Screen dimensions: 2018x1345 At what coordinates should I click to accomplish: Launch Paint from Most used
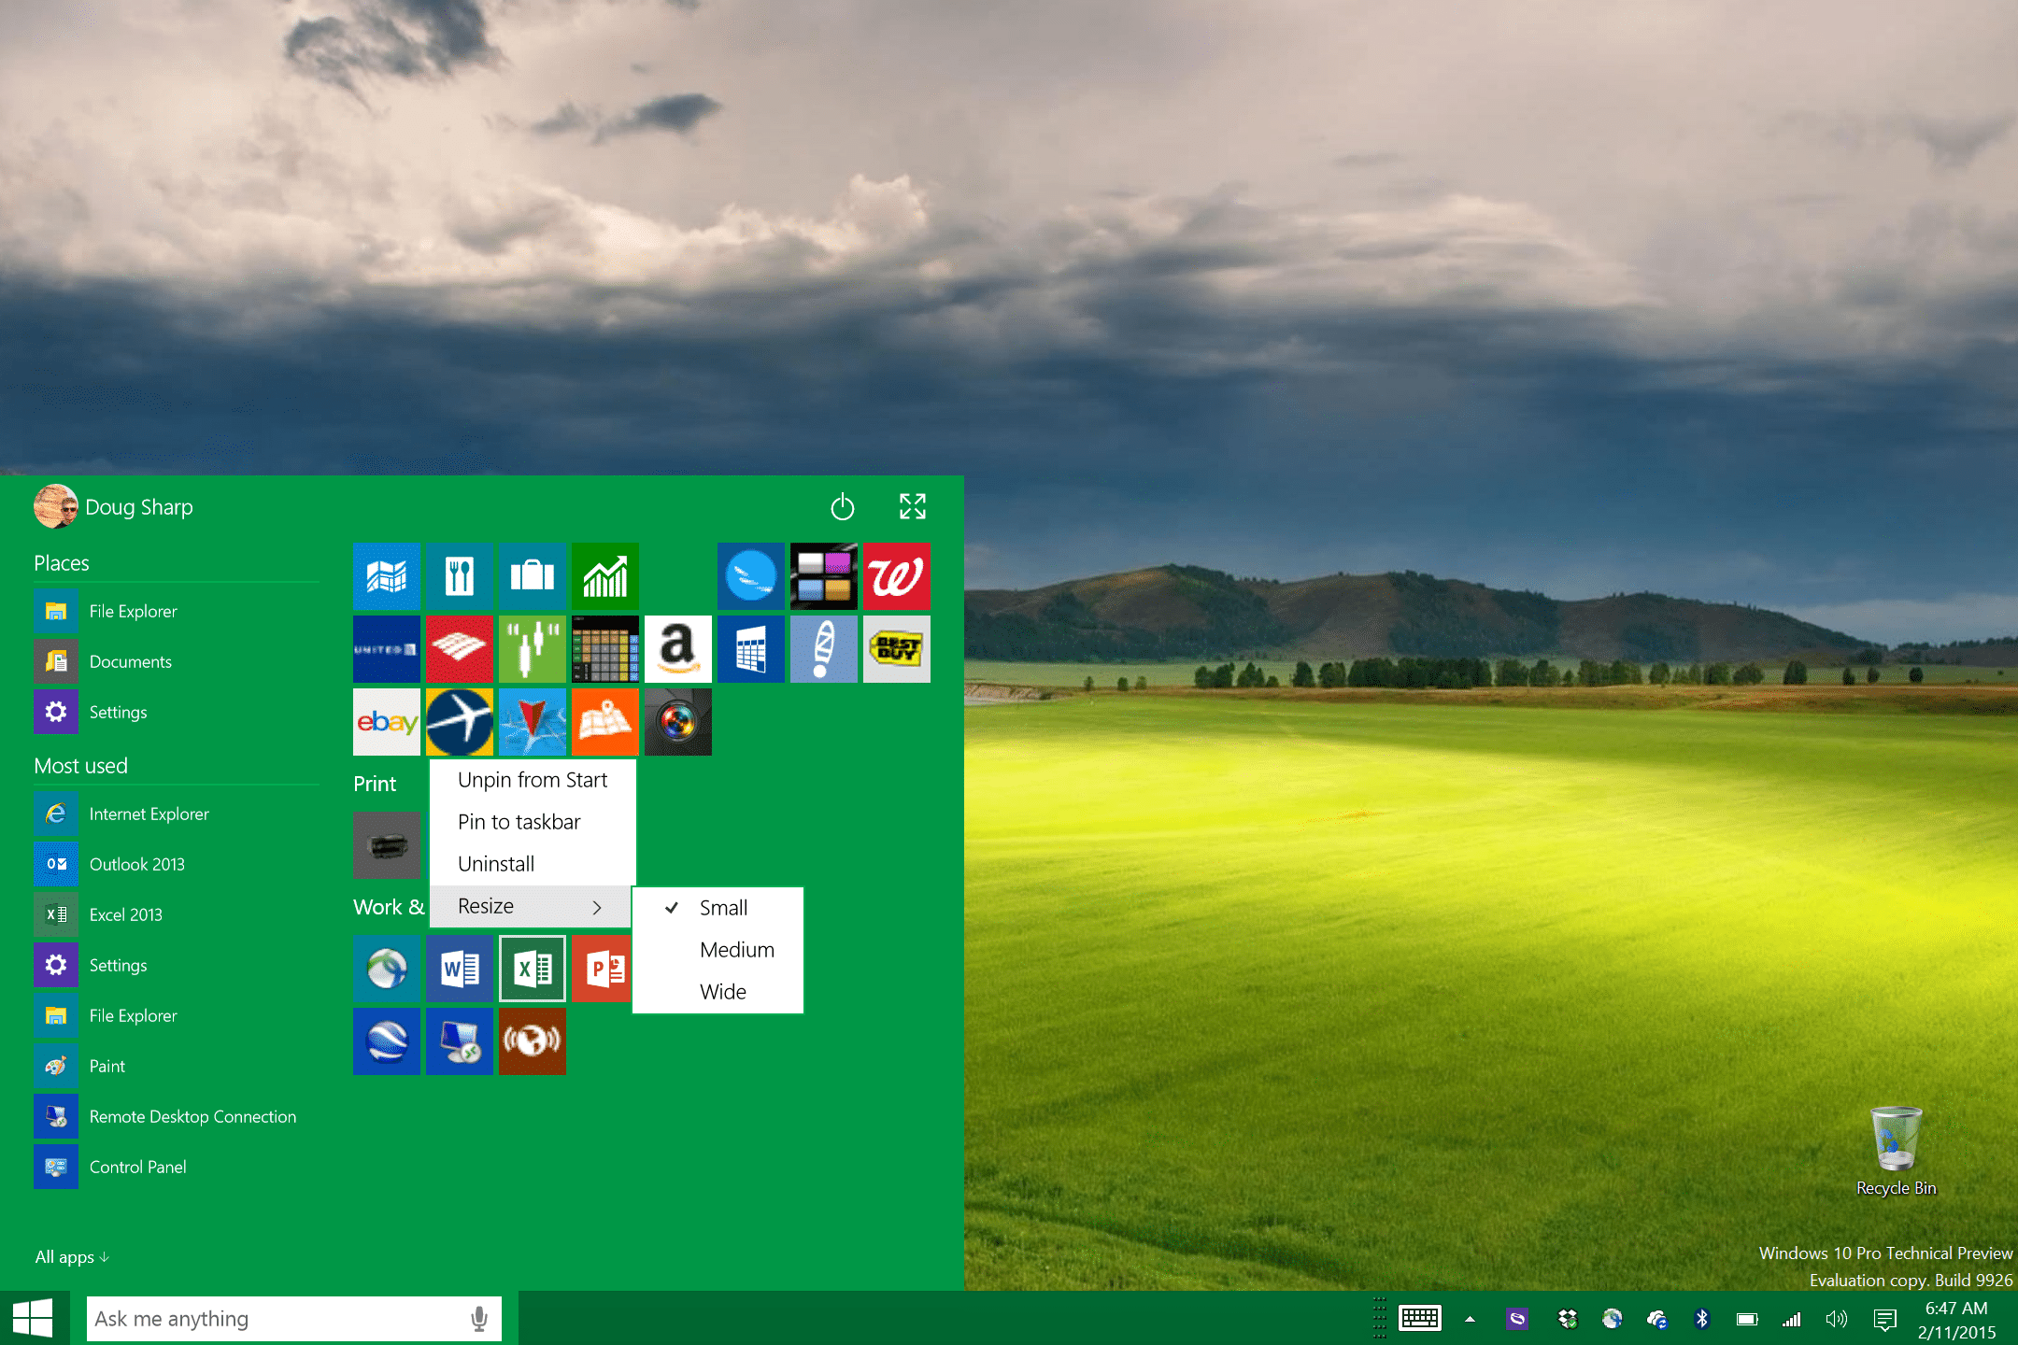tap(176, 1066)
